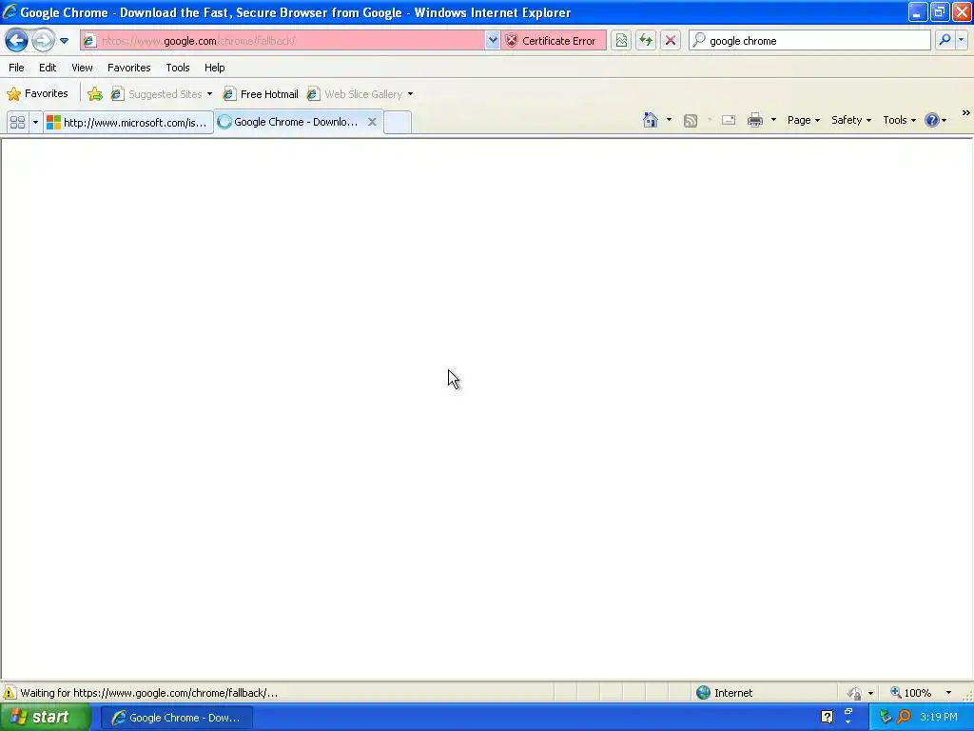Click the Internet security zone label

click(x=733, y=693)
